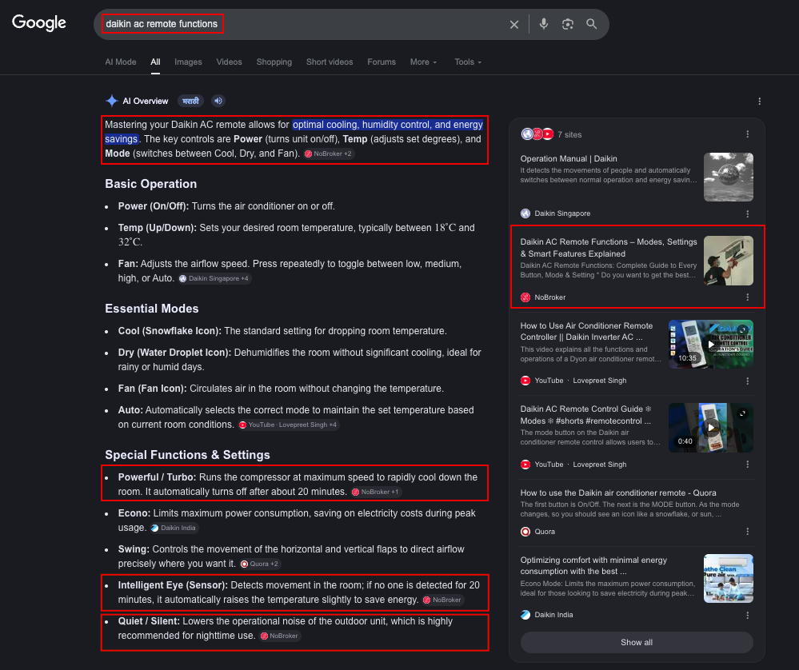The width and height of the screenshot is (799, 670).
Task: Open Daikin AC Remote Control Guide shorts link
Action: click(x=586, y=415)
